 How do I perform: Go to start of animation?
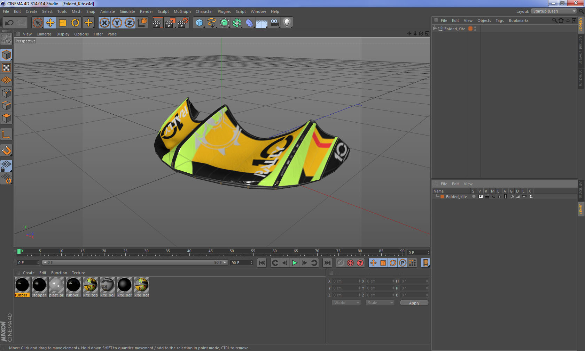pos(262,263)
